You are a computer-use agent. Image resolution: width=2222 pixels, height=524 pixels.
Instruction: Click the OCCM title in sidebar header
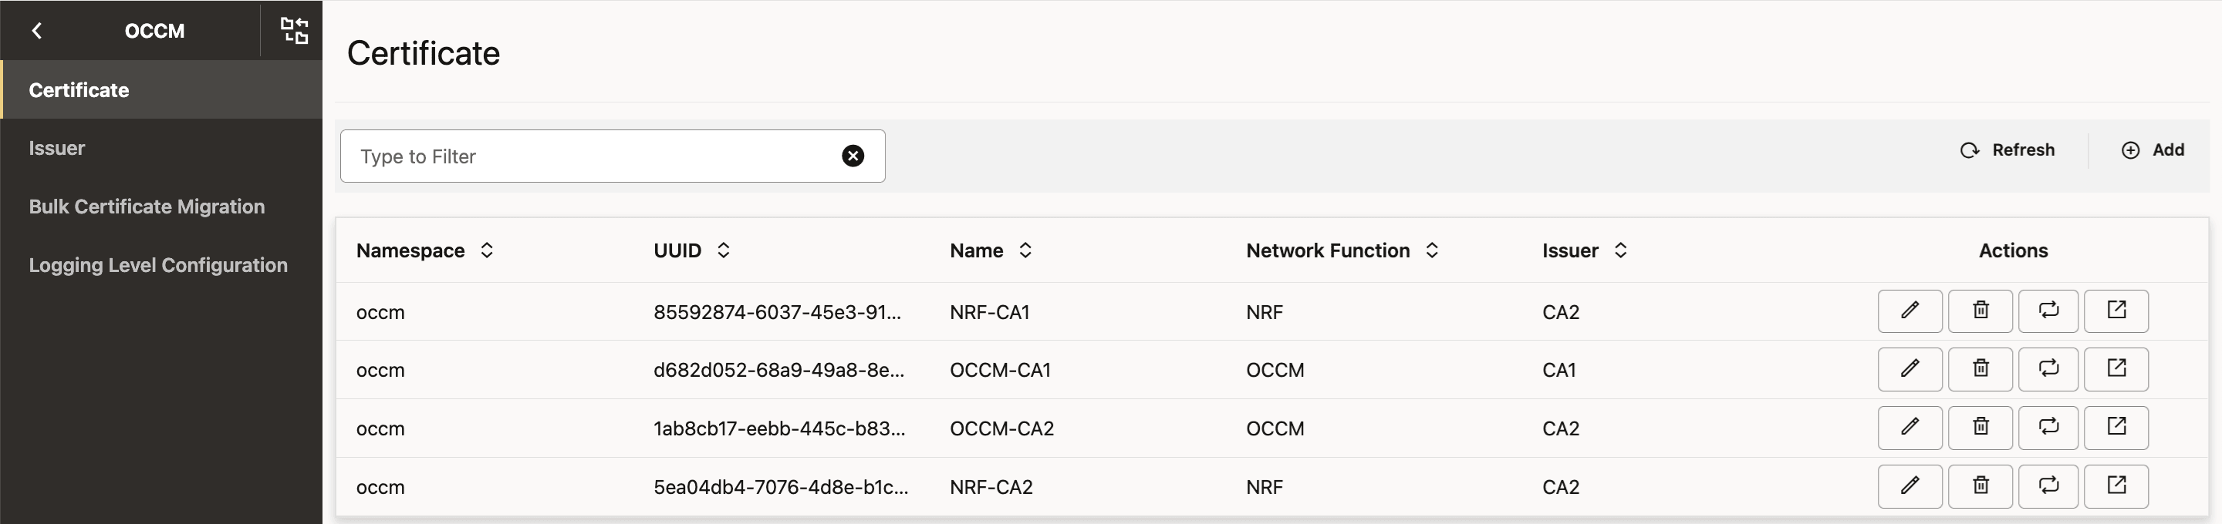click(154, 31)
